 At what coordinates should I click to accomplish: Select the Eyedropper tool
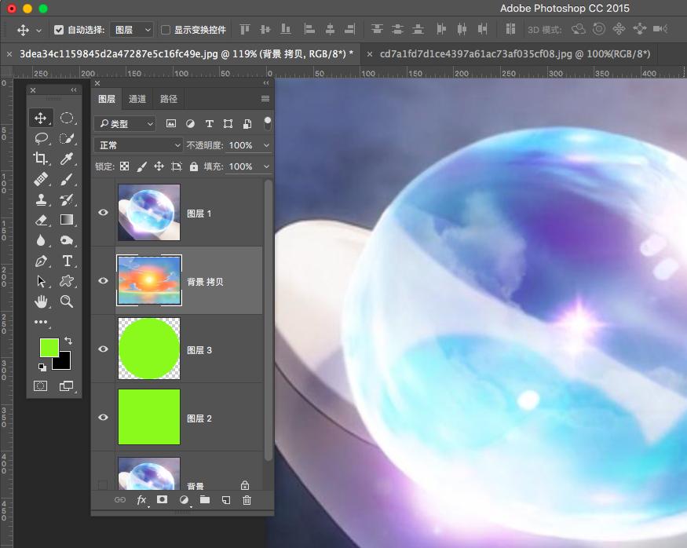[67, 159]
